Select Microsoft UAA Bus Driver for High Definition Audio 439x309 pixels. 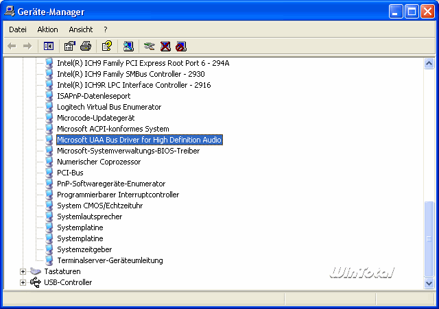[139, 140]
